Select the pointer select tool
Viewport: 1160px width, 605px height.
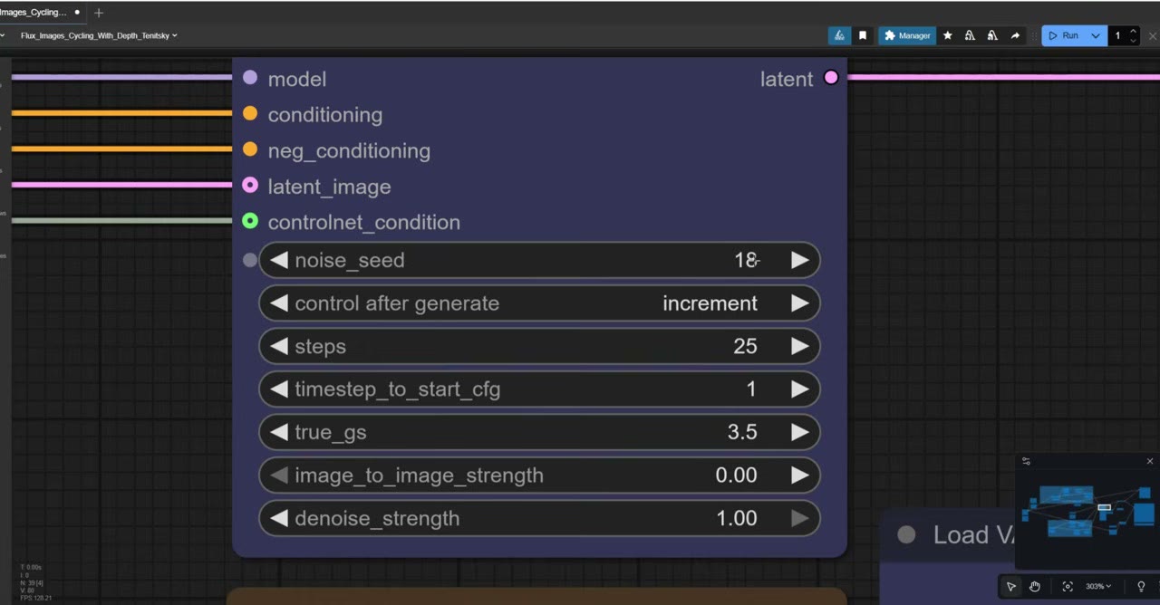coord(1011,586)
